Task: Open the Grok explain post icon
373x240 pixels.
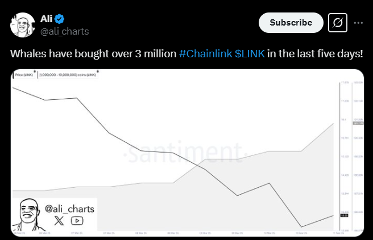Action: (x=338, y=23)
